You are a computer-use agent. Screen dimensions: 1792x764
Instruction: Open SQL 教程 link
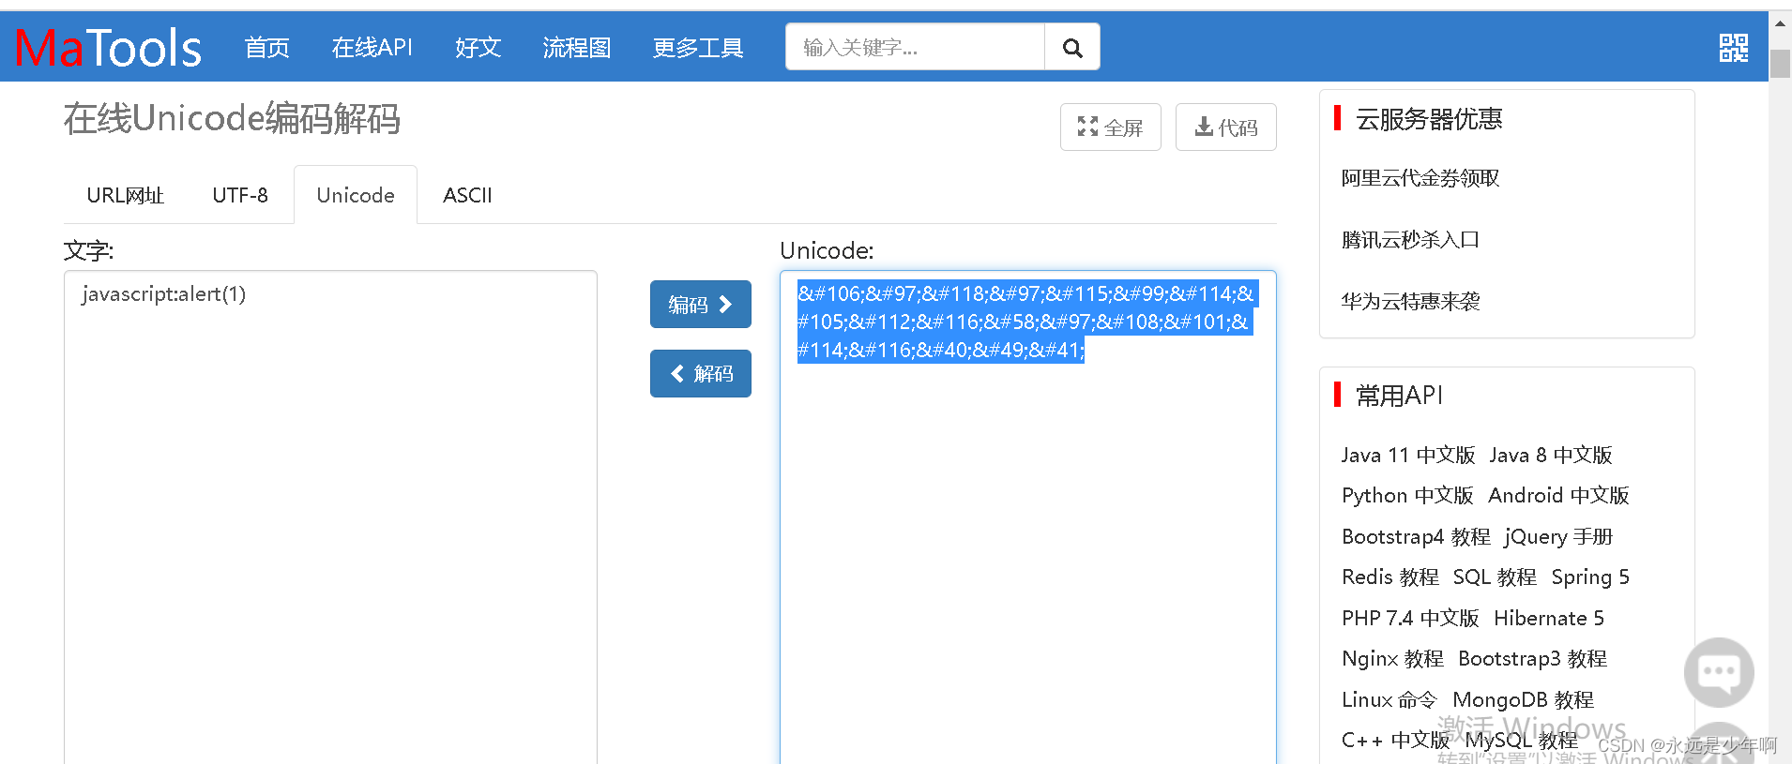tap(1495, 577)
